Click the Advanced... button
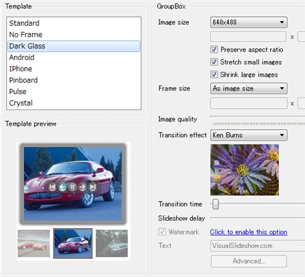The image size is (305, 277). tap(249, 262)
